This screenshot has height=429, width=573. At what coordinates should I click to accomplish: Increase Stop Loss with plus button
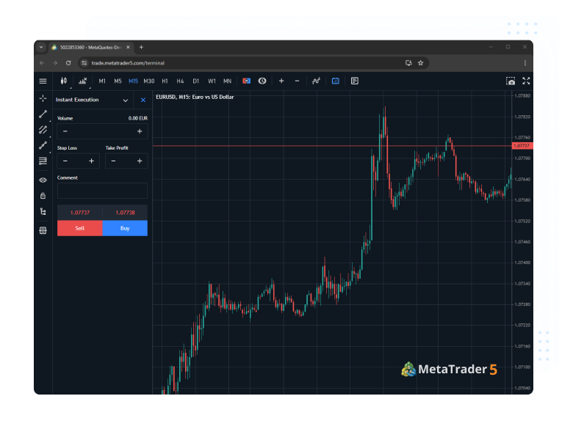(91, 161)
